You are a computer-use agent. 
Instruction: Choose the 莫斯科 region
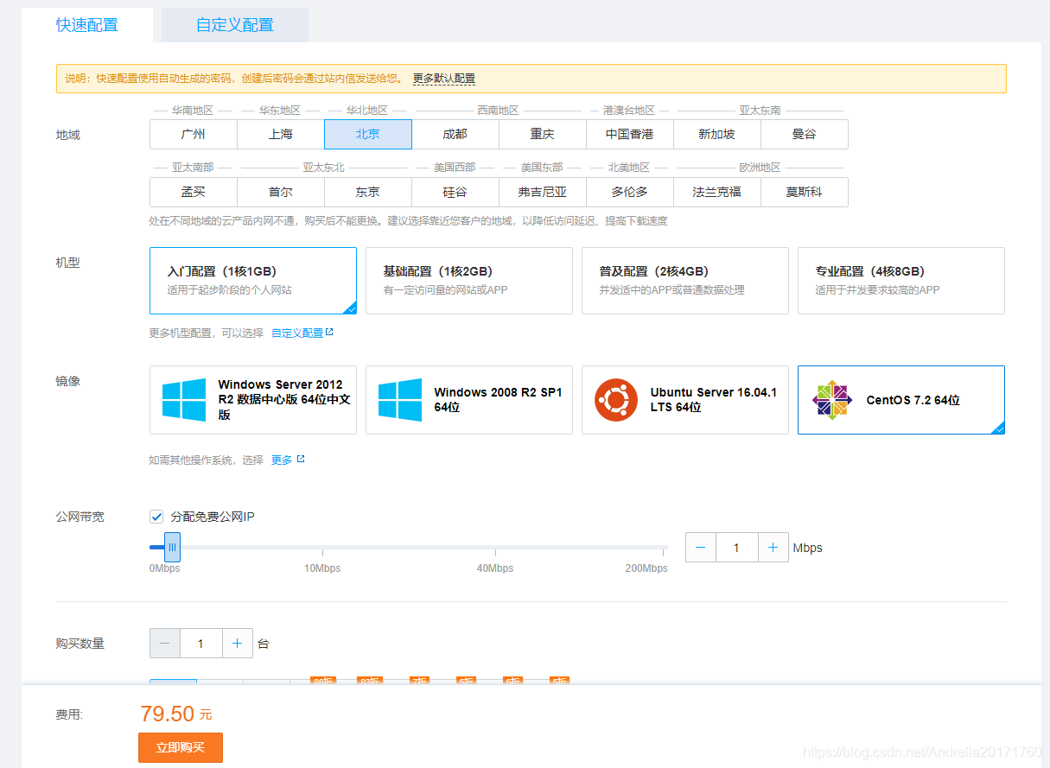point(805,193)
